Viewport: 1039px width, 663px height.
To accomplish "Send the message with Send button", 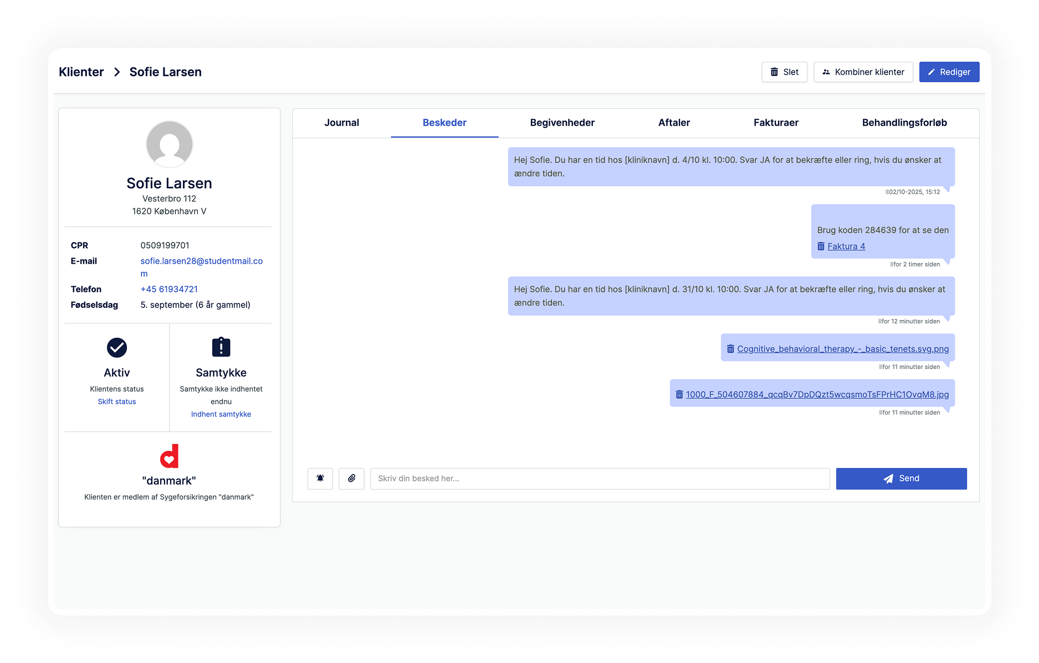I will (901, 479).
